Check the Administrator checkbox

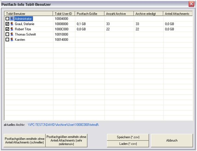click(7, 18)
